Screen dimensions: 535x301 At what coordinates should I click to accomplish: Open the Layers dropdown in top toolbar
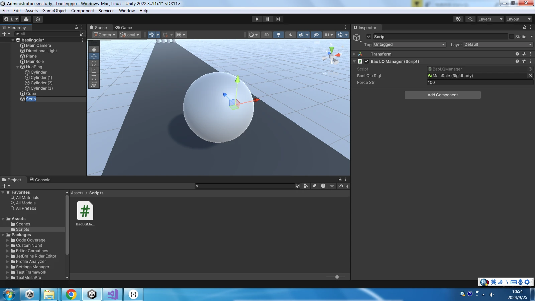[490, 19]
